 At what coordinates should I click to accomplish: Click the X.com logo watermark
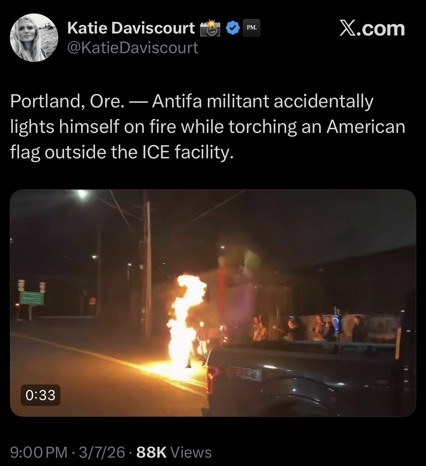pyautogui.click(x=372, y=28)
